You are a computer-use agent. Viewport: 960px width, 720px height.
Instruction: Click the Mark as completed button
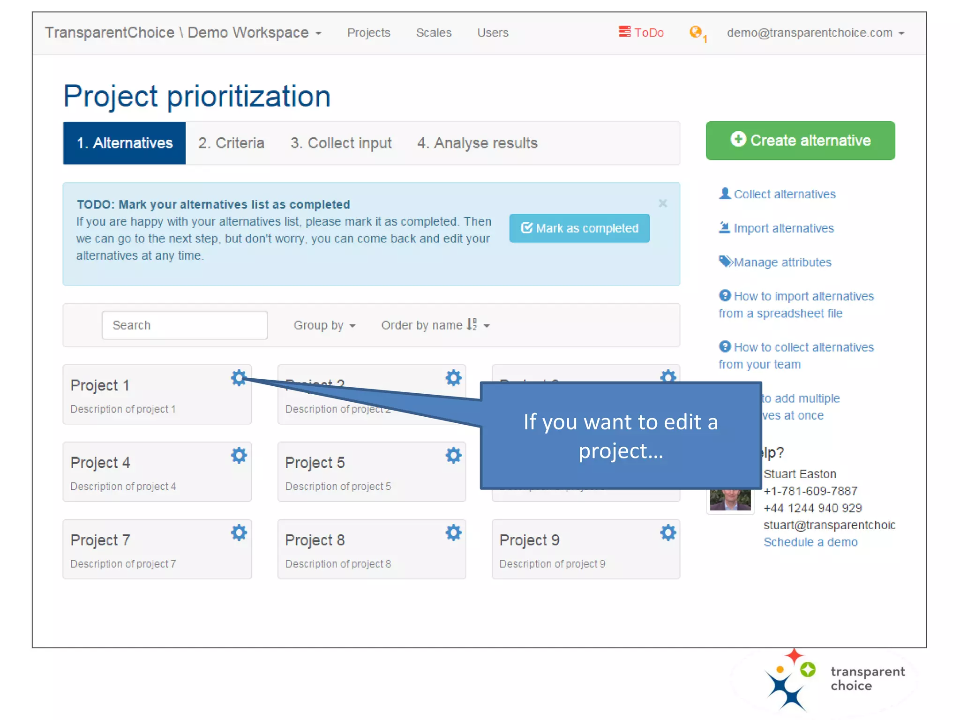pos(579,228)
